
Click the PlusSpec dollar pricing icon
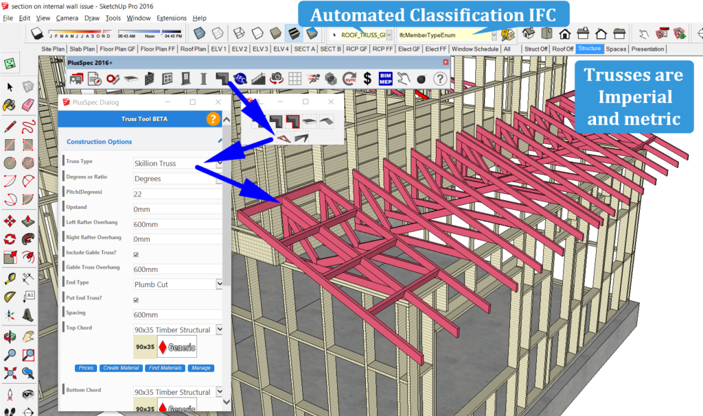(367, 79)
